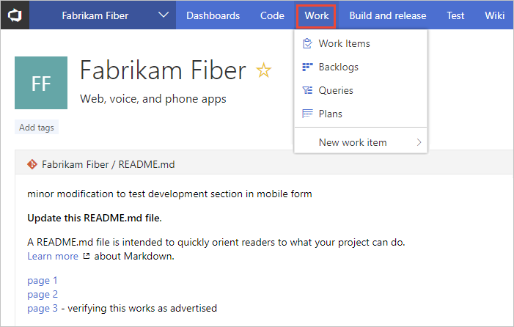Screen dimensions: 514x327
Task: Switch to the Code hub
Action: coord(272,15)
